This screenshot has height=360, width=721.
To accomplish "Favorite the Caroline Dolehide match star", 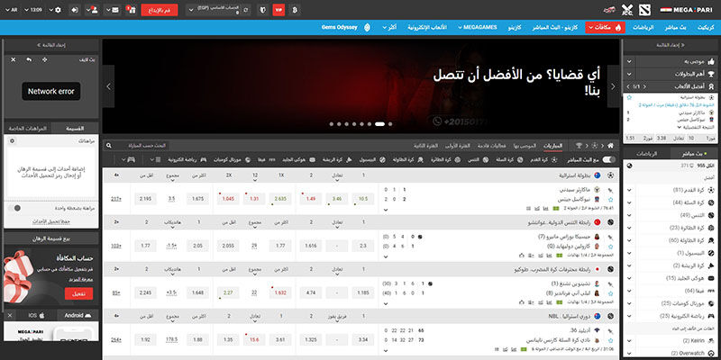I will [611, 247].
